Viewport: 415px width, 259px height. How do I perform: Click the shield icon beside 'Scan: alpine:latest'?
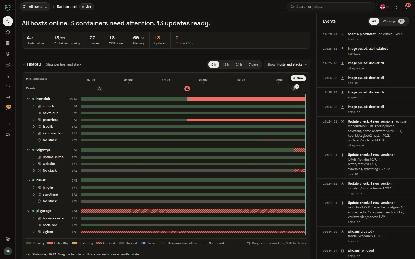[x=342, y=34]
